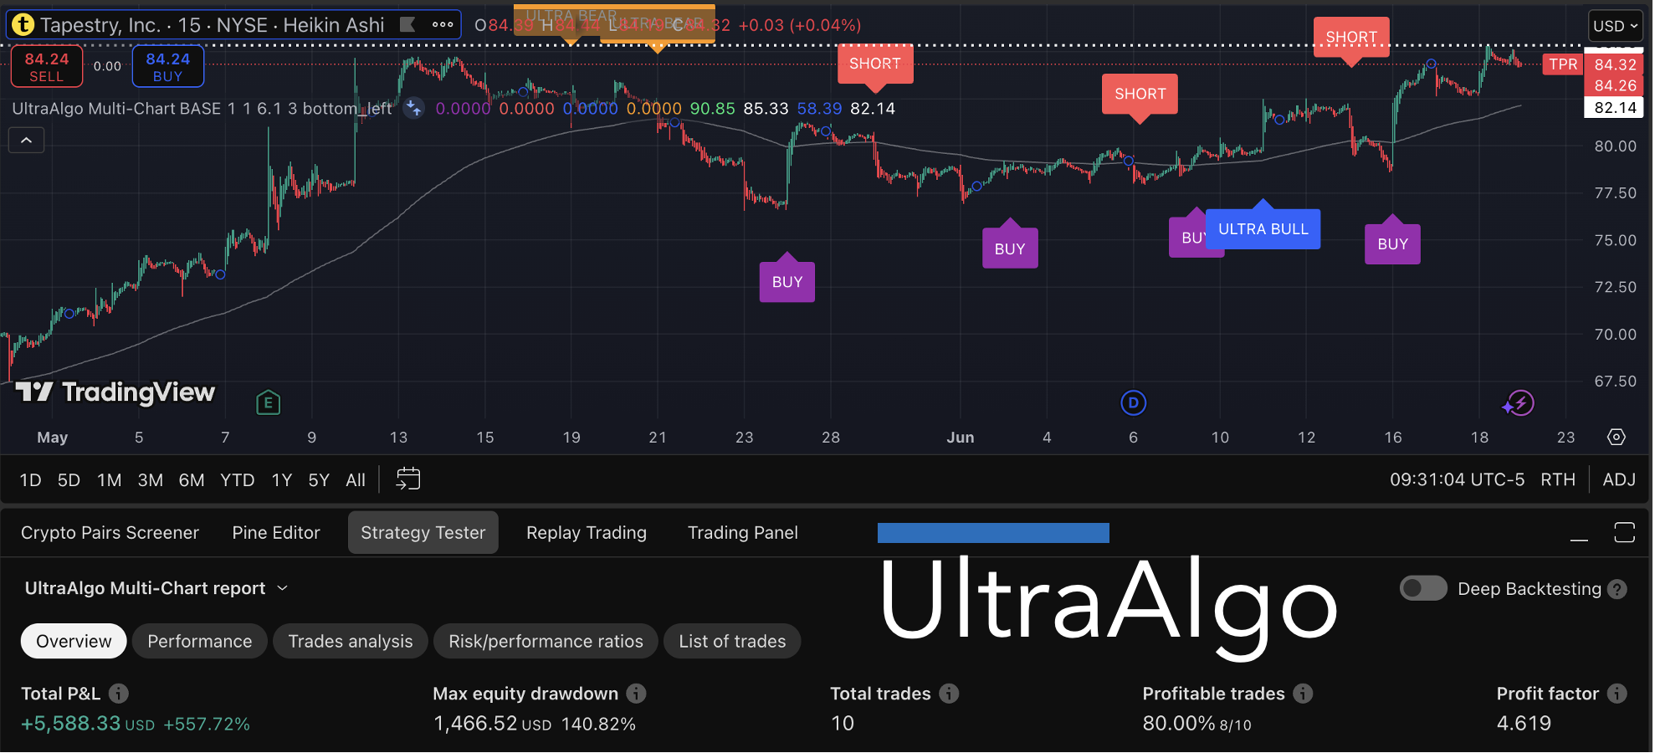The image size is (1655, 753).
Task: Open the 09:31:04 UTC-5 timezone menu
Action: 1457,479
